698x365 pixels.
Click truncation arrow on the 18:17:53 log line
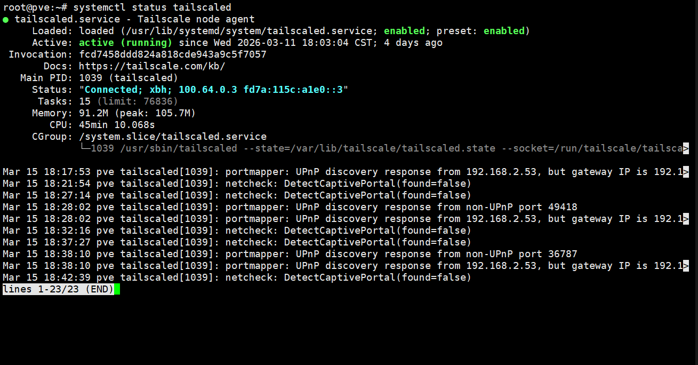click(x=686, y=172)
